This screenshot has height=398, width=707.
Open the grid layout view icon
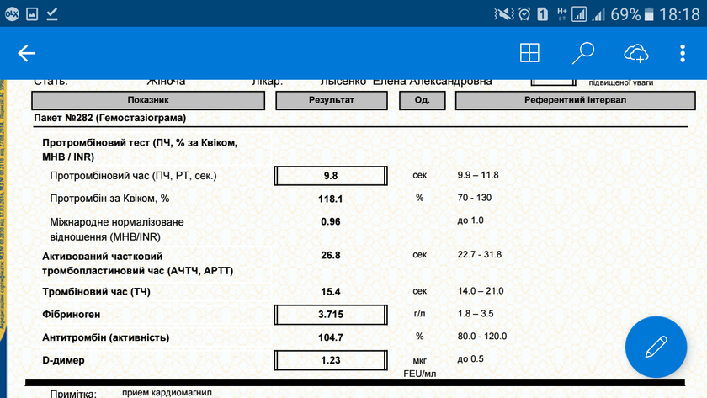click(x=529, y=54)
